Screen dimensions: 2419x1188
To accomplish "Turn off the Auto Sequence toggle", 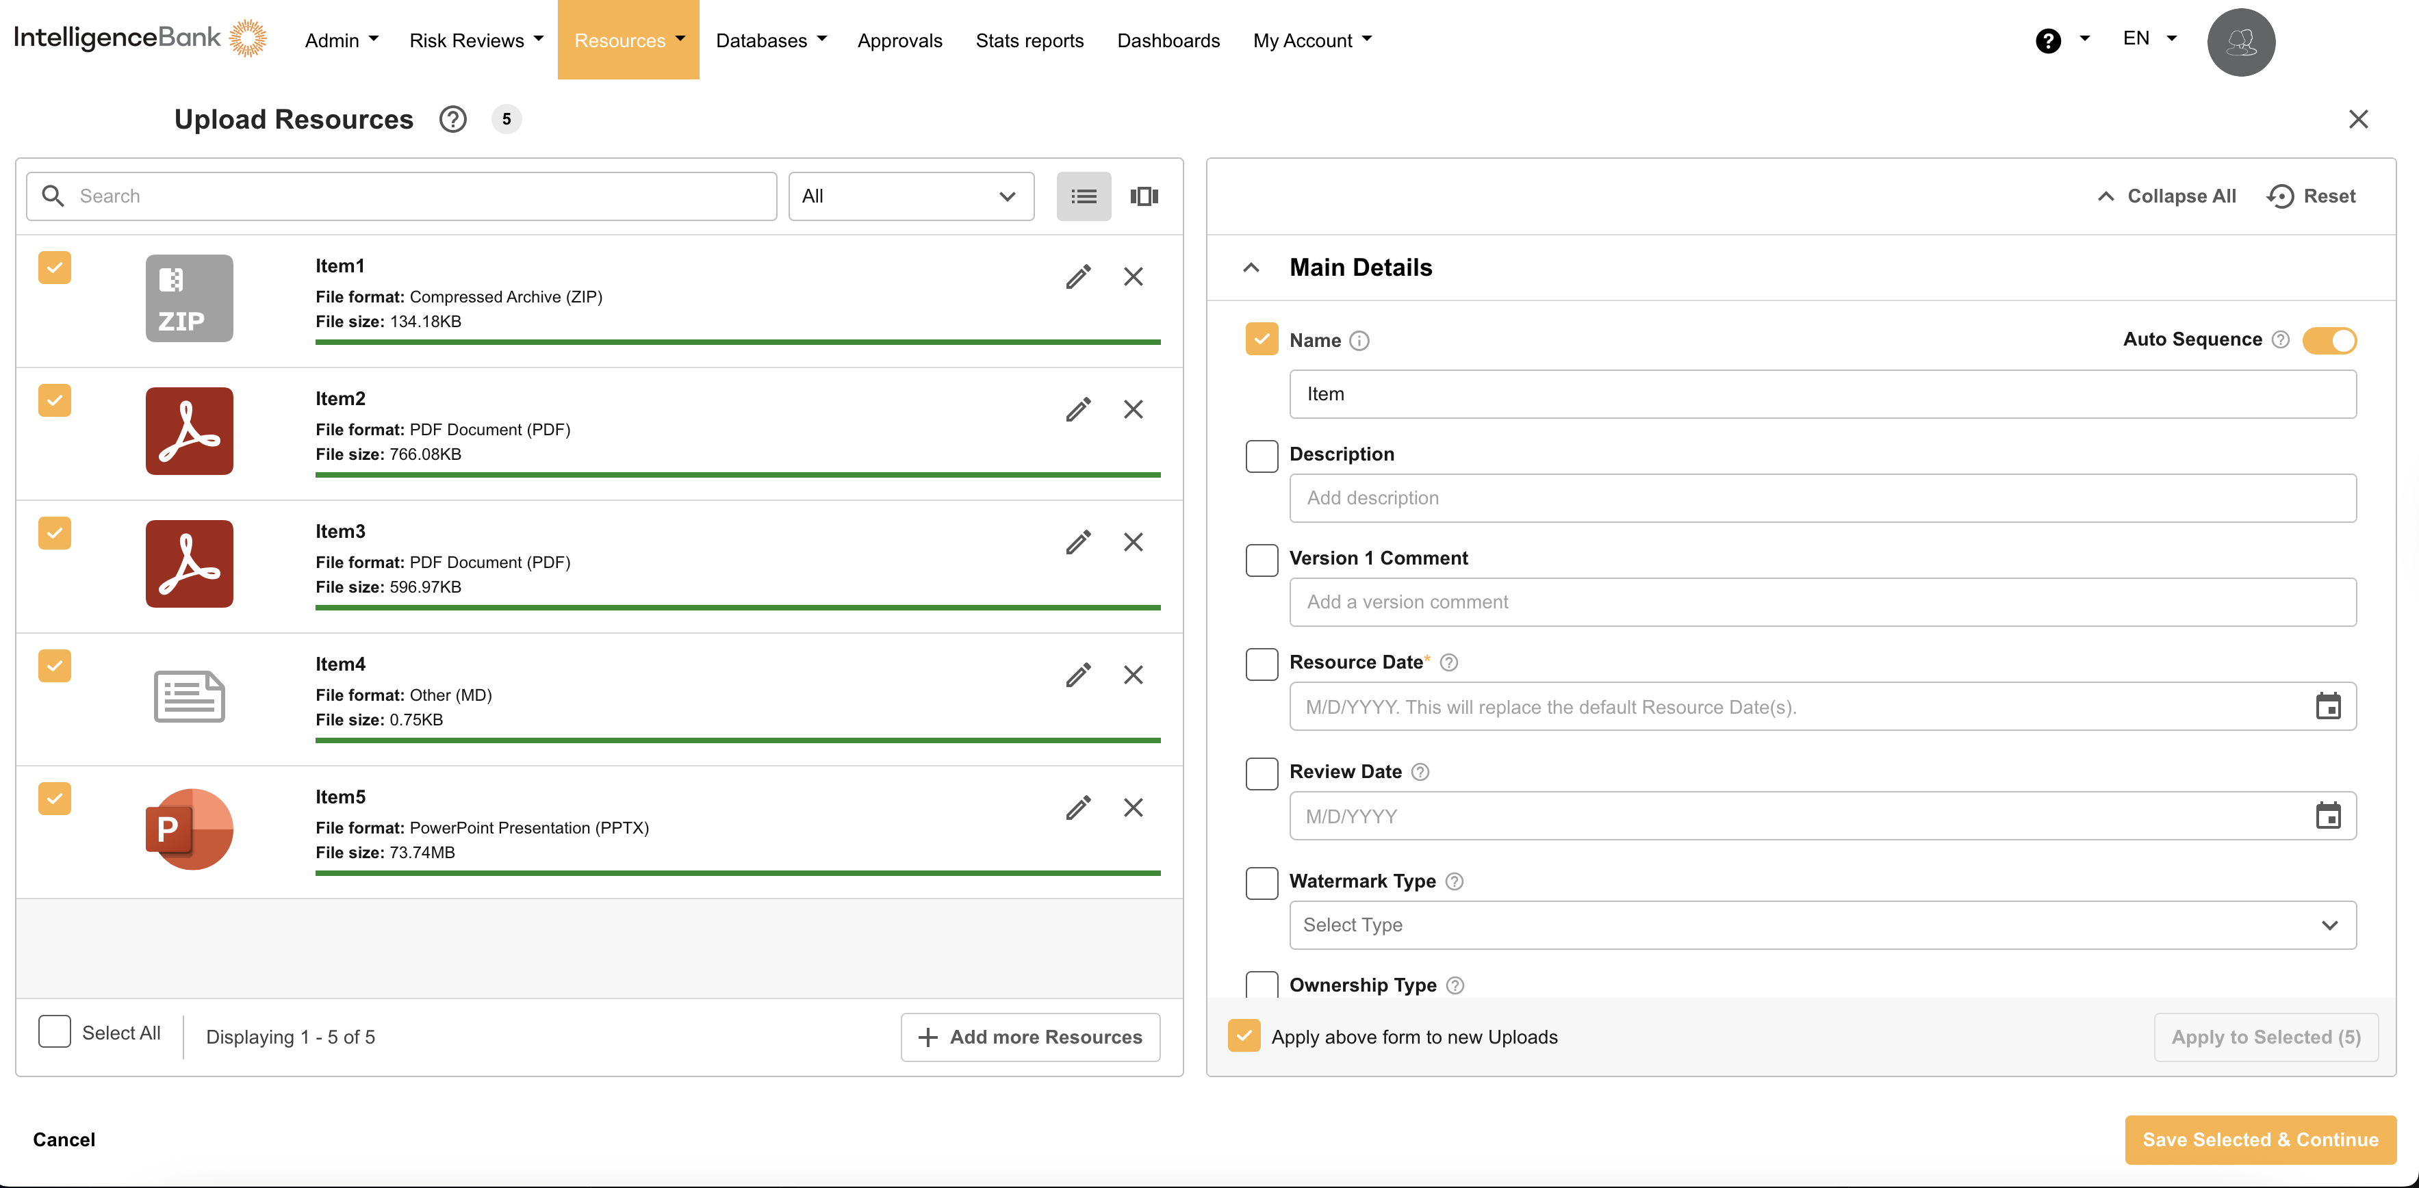I will coord(2329,340).
